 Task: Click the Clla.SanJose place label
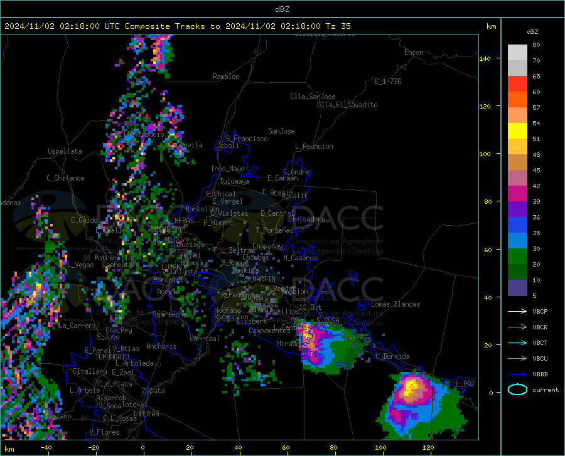click(x=313, y=97)
